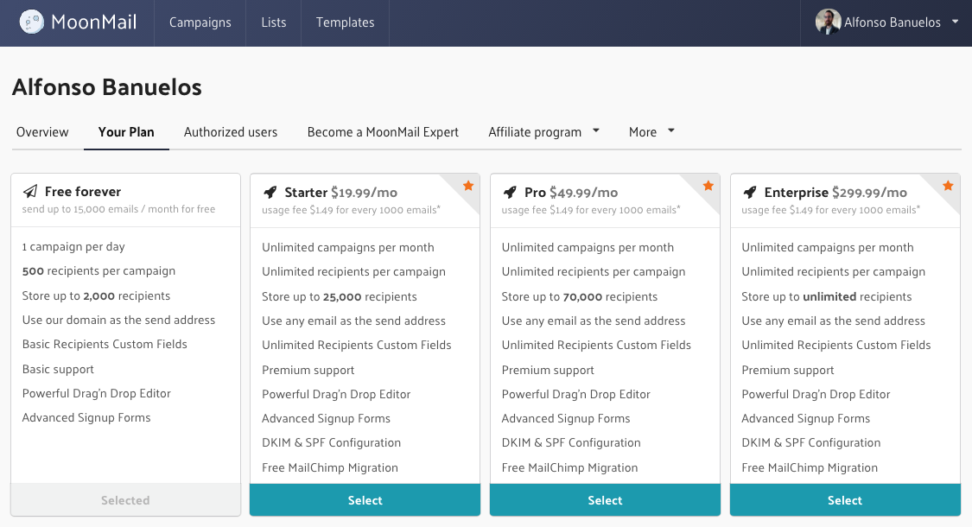Click Starter's 'DKIM & SPF Configuration' feature

[x=331, y=442]
